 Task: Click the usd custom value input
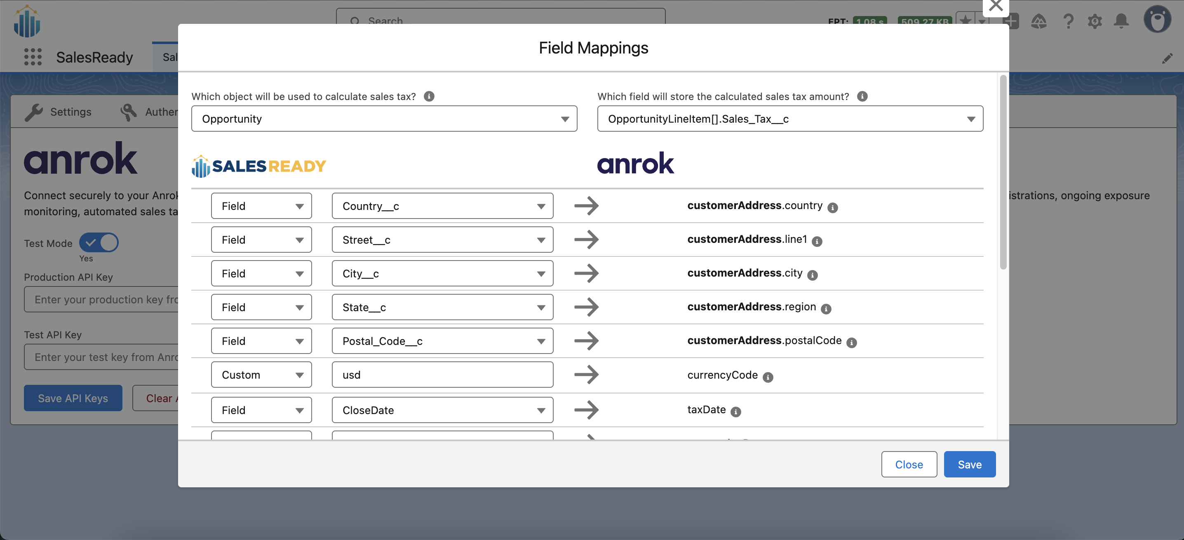[442, 375]
